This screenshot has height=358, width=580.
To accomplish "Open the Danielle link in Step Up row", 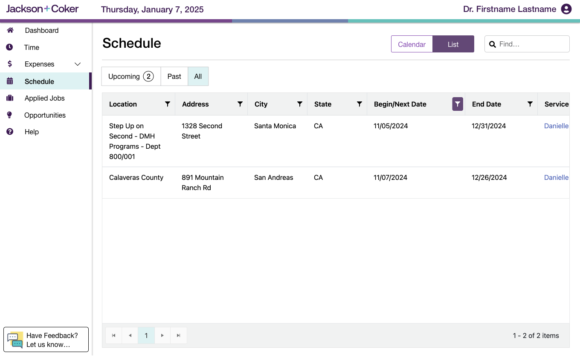I will tap(556, 126).
